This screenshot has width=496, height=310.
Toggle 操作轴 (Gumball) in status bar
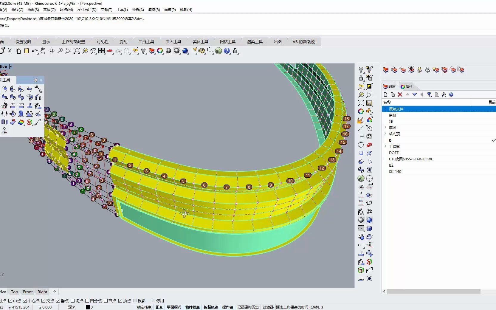[228, 307]
